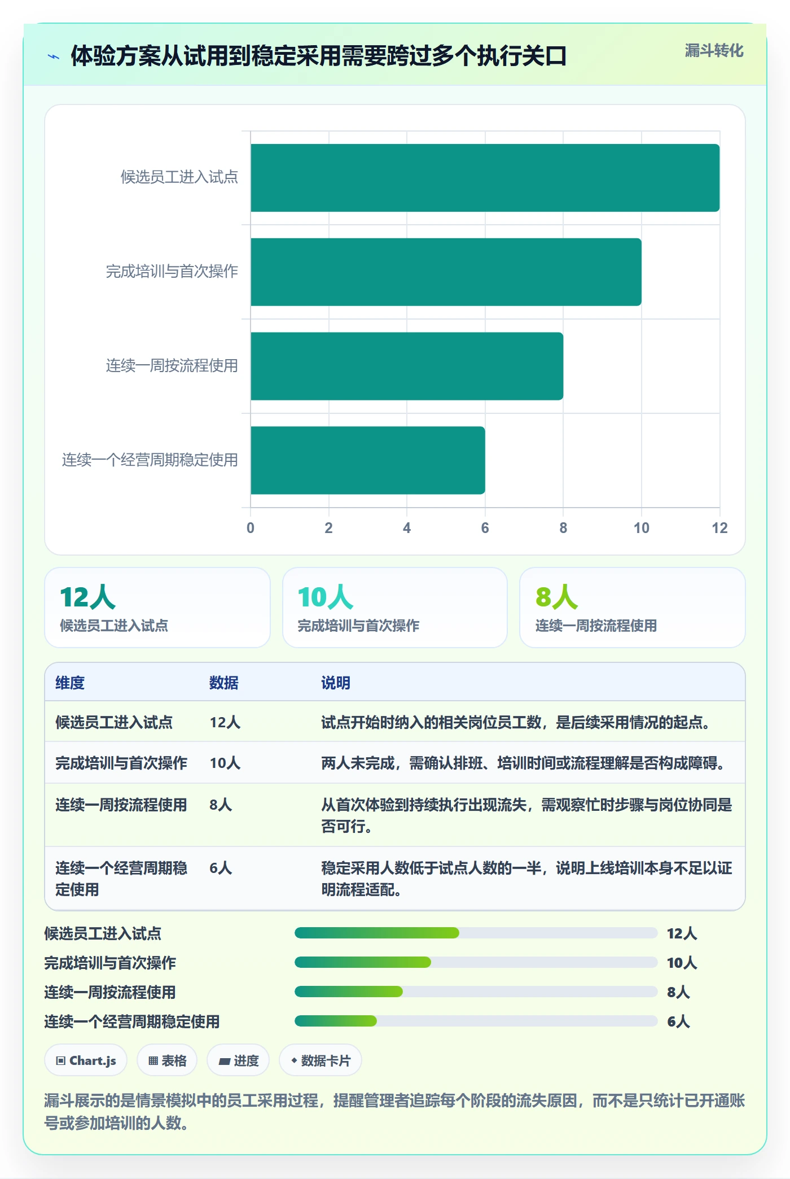The height and width of the screenshot is (1179, 790).
Task: Select the 进度 tag
Action: click(x=238, y=1060)
